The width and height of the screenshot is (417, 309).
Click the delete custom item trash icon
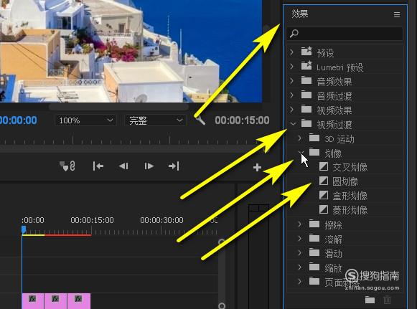[x=388, y=300]
